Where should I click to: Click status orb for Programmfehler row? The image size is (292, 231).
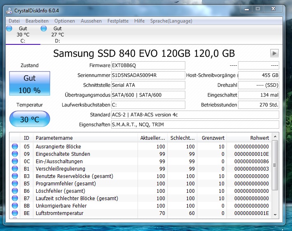15,183
